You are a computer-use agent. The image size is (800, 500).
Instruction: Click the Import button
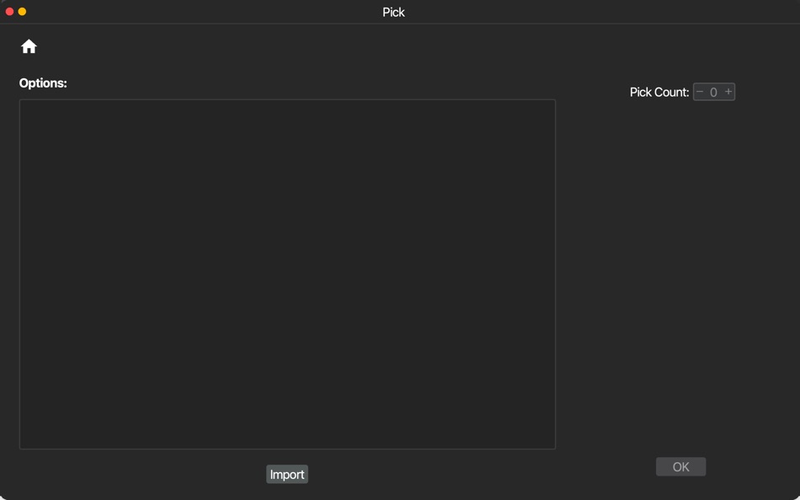(286, 475)
